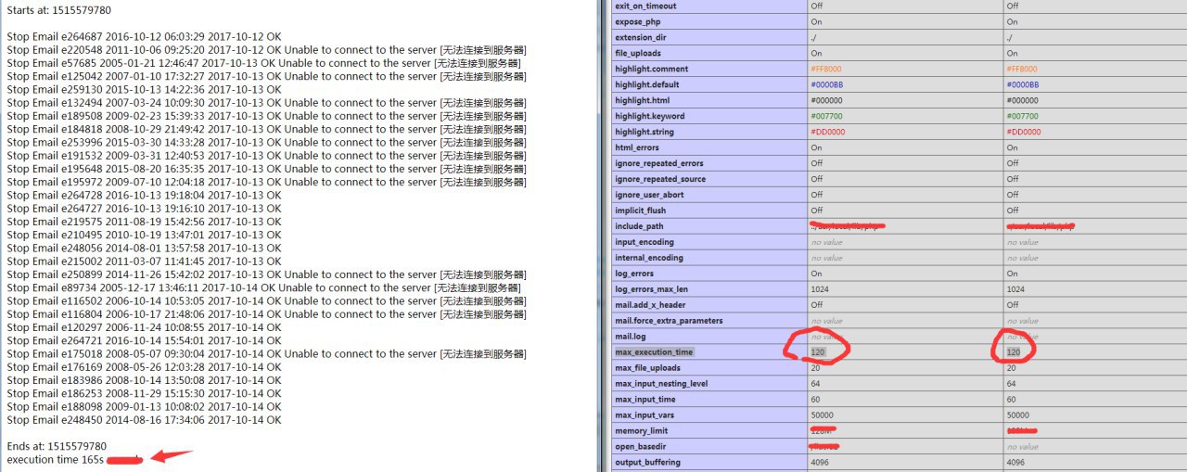The height and width of the screenshot is (472, 1187).
Task: Select the Stop Email e264727 log line
Action: (x=144, y=209)
